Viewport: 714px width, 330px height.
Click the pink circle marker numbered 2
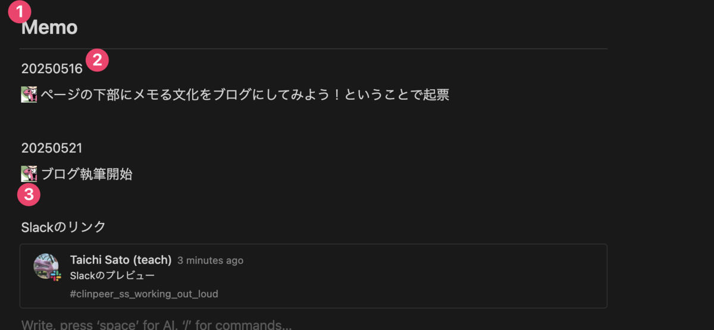(x=97, y=59)
